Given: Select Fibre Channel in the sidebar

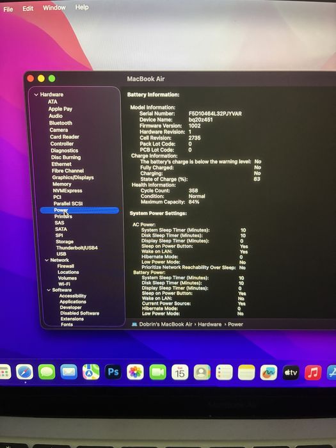Looking at the screenshot, I should click(68, 171).
